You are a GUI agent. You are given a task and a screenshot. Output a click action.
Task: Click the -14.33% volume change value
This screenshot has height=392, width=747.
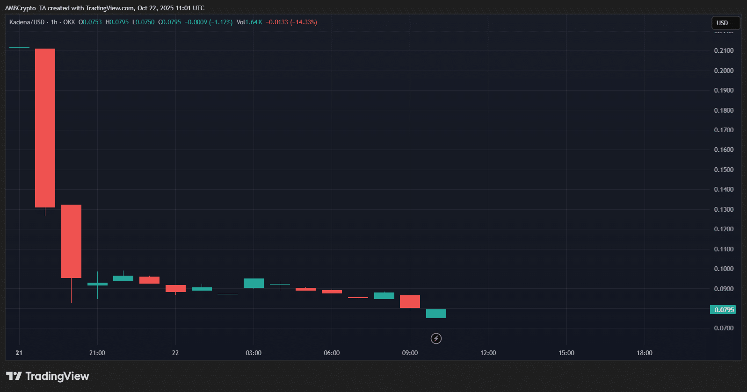pos(304,22)
